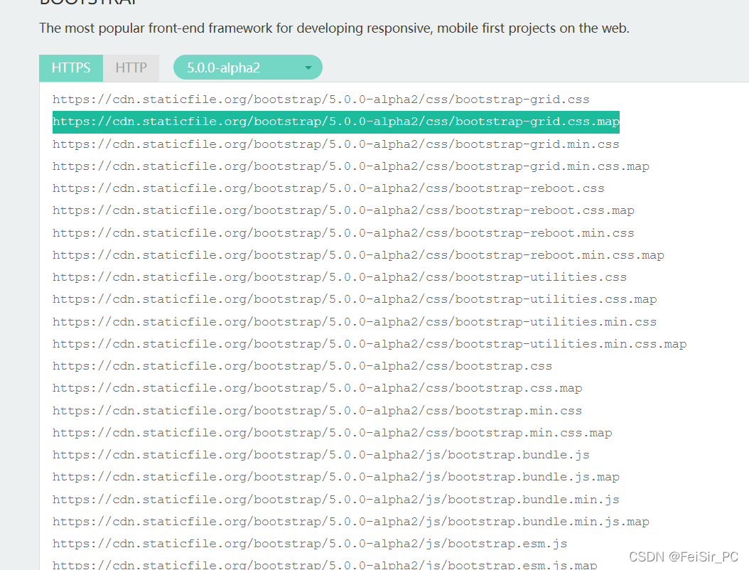Select the js/bootstrap.bundle.js URL
Screen dimensions: 749x570
[321, 455]
